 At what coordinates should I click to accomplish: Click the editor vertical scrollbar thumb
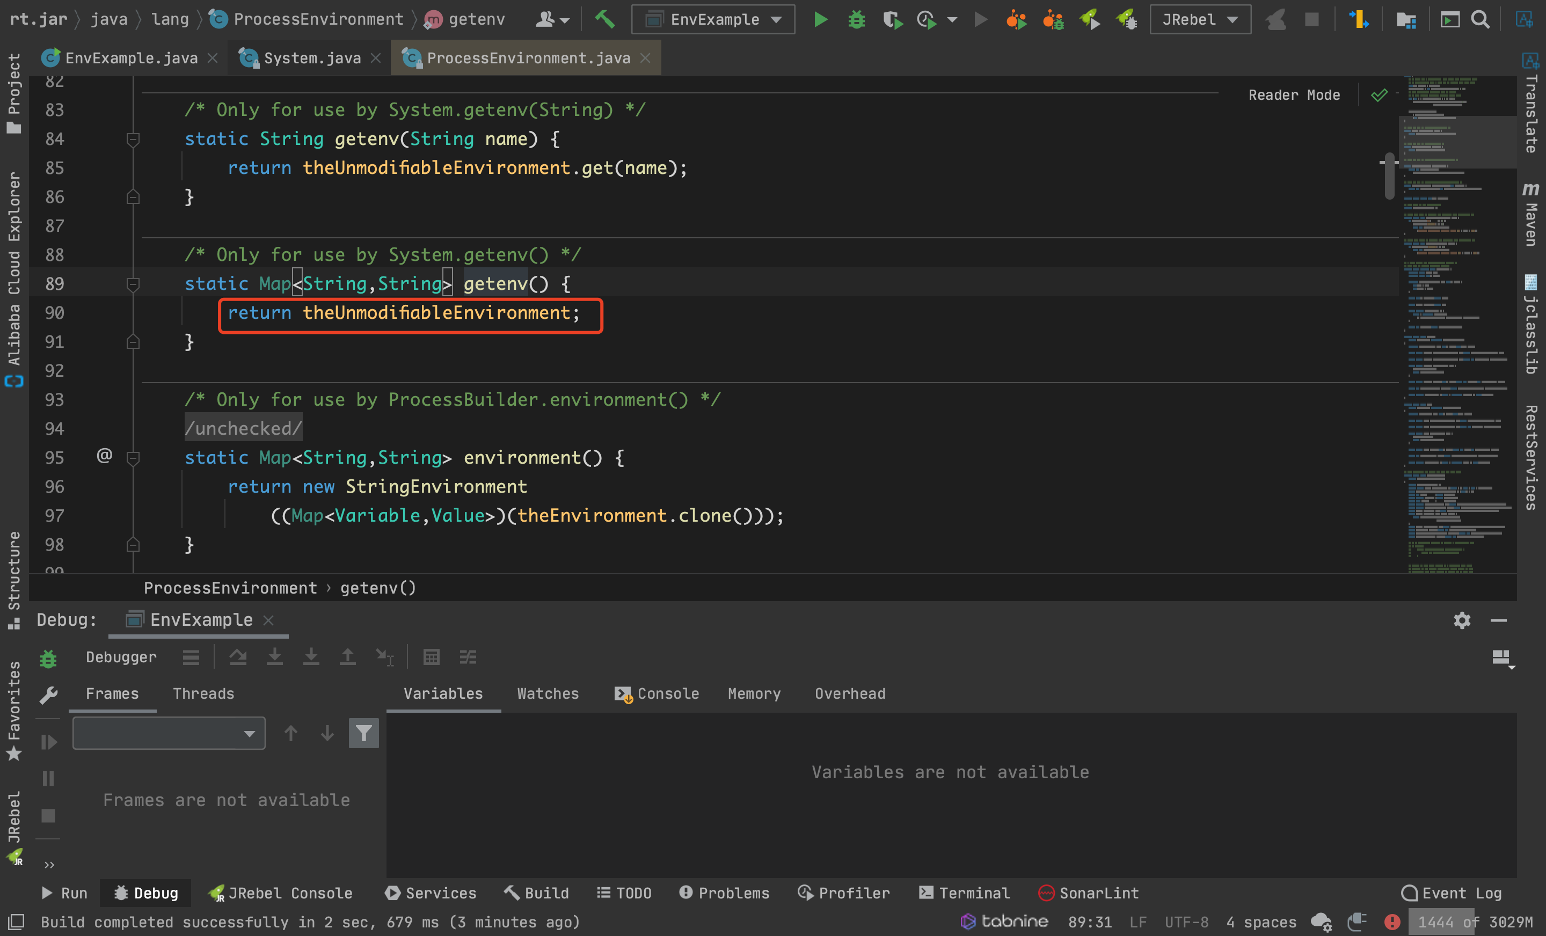click(1389, 176)
